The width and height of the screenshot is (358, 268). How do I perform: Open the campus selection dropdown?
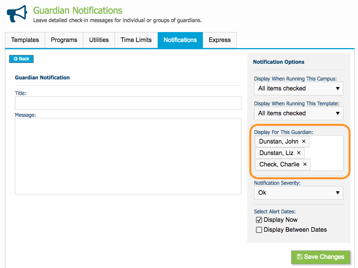click(299, 89)
